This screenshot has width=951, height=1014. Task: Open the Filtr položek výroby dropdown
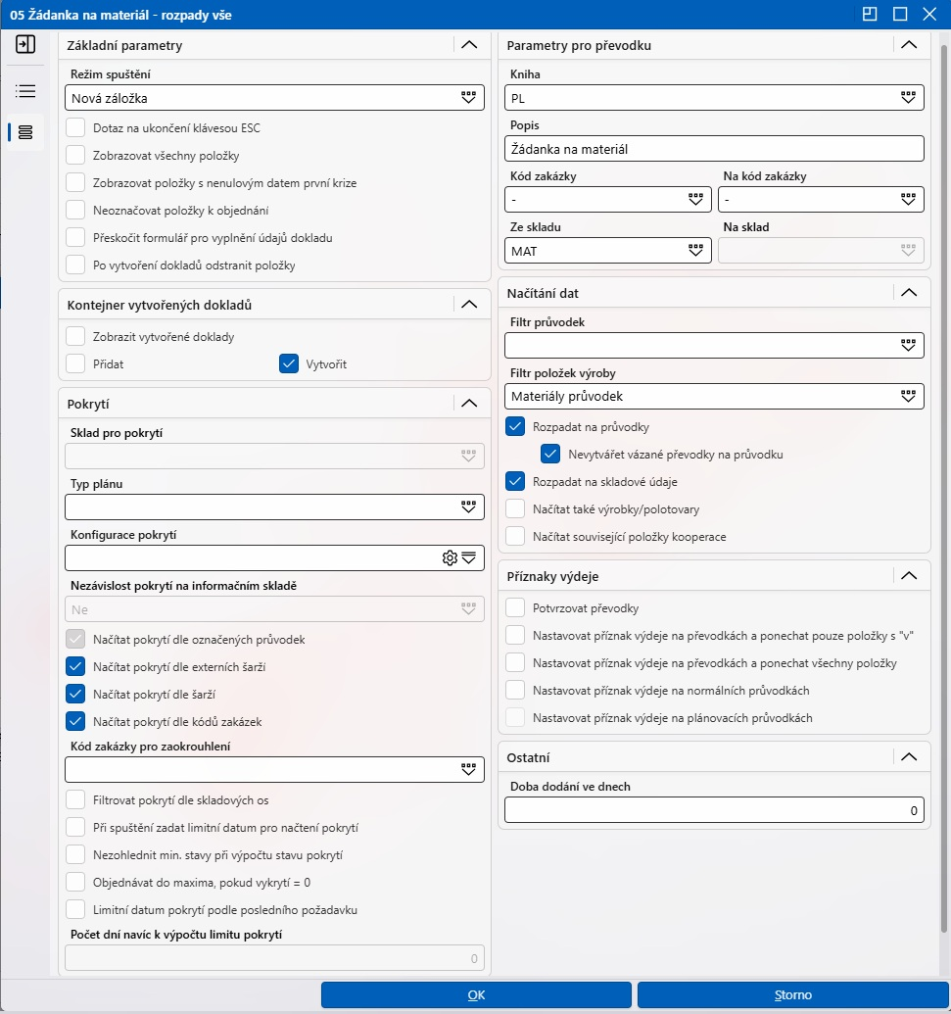[x=908, y=397]
